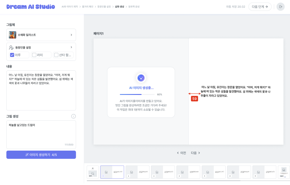The height and width of the screenshot is (185, 290).
Task: Open the 수채화 일러스트 style selector
Action: click(41, 35)
